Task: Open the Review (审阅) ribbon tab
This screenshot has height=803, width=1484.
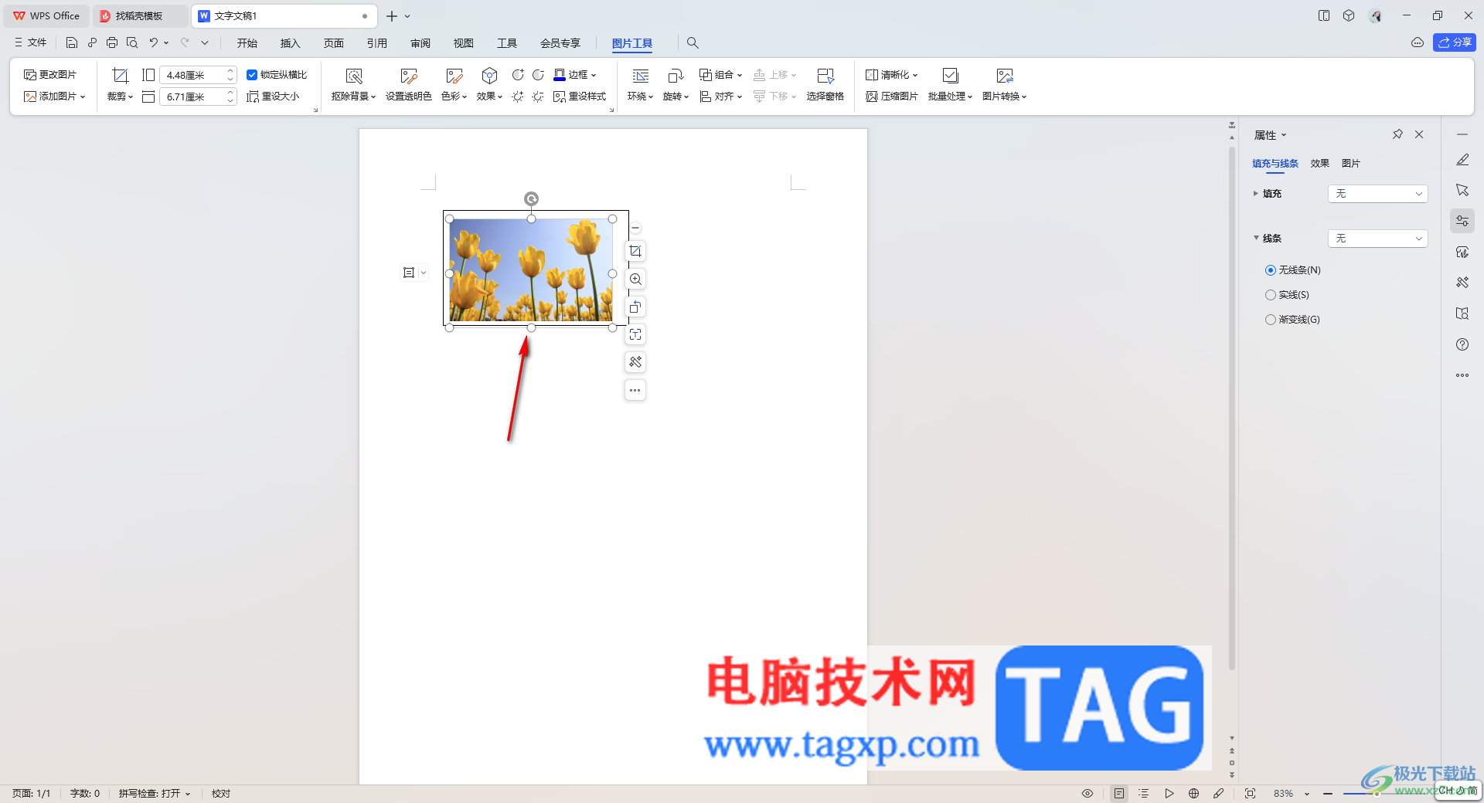Action: 420,43
